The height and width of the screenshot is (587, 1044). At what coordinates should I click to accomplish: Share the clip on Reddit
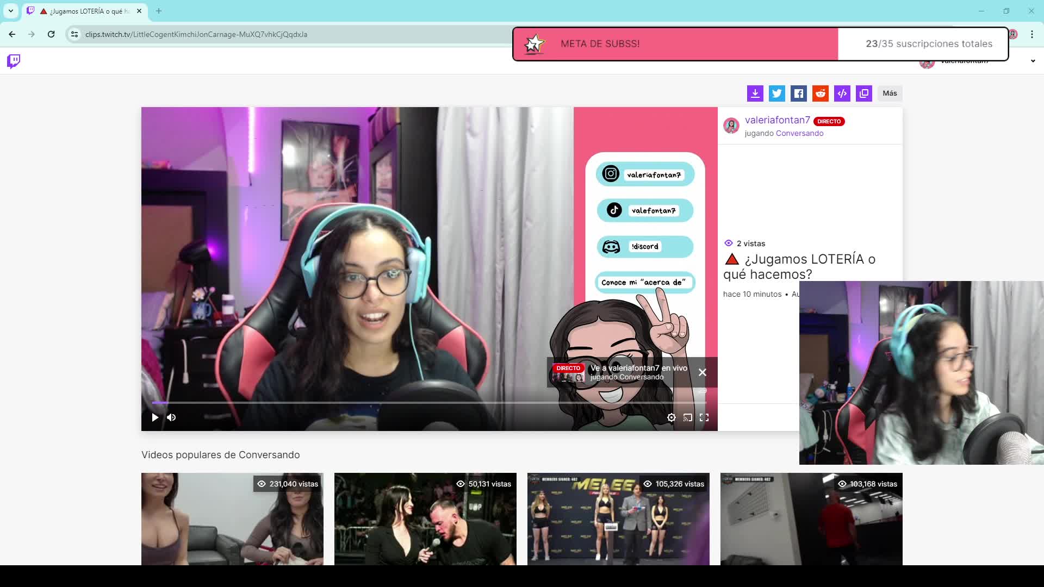point(820,93)
